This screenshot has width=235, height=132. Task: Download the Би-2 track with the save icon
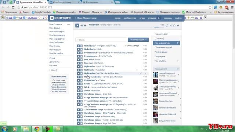click(82, 87)
